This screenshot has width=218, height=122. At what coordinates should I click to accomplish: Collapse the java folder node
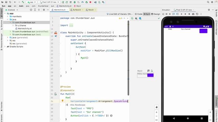(7, 20)
